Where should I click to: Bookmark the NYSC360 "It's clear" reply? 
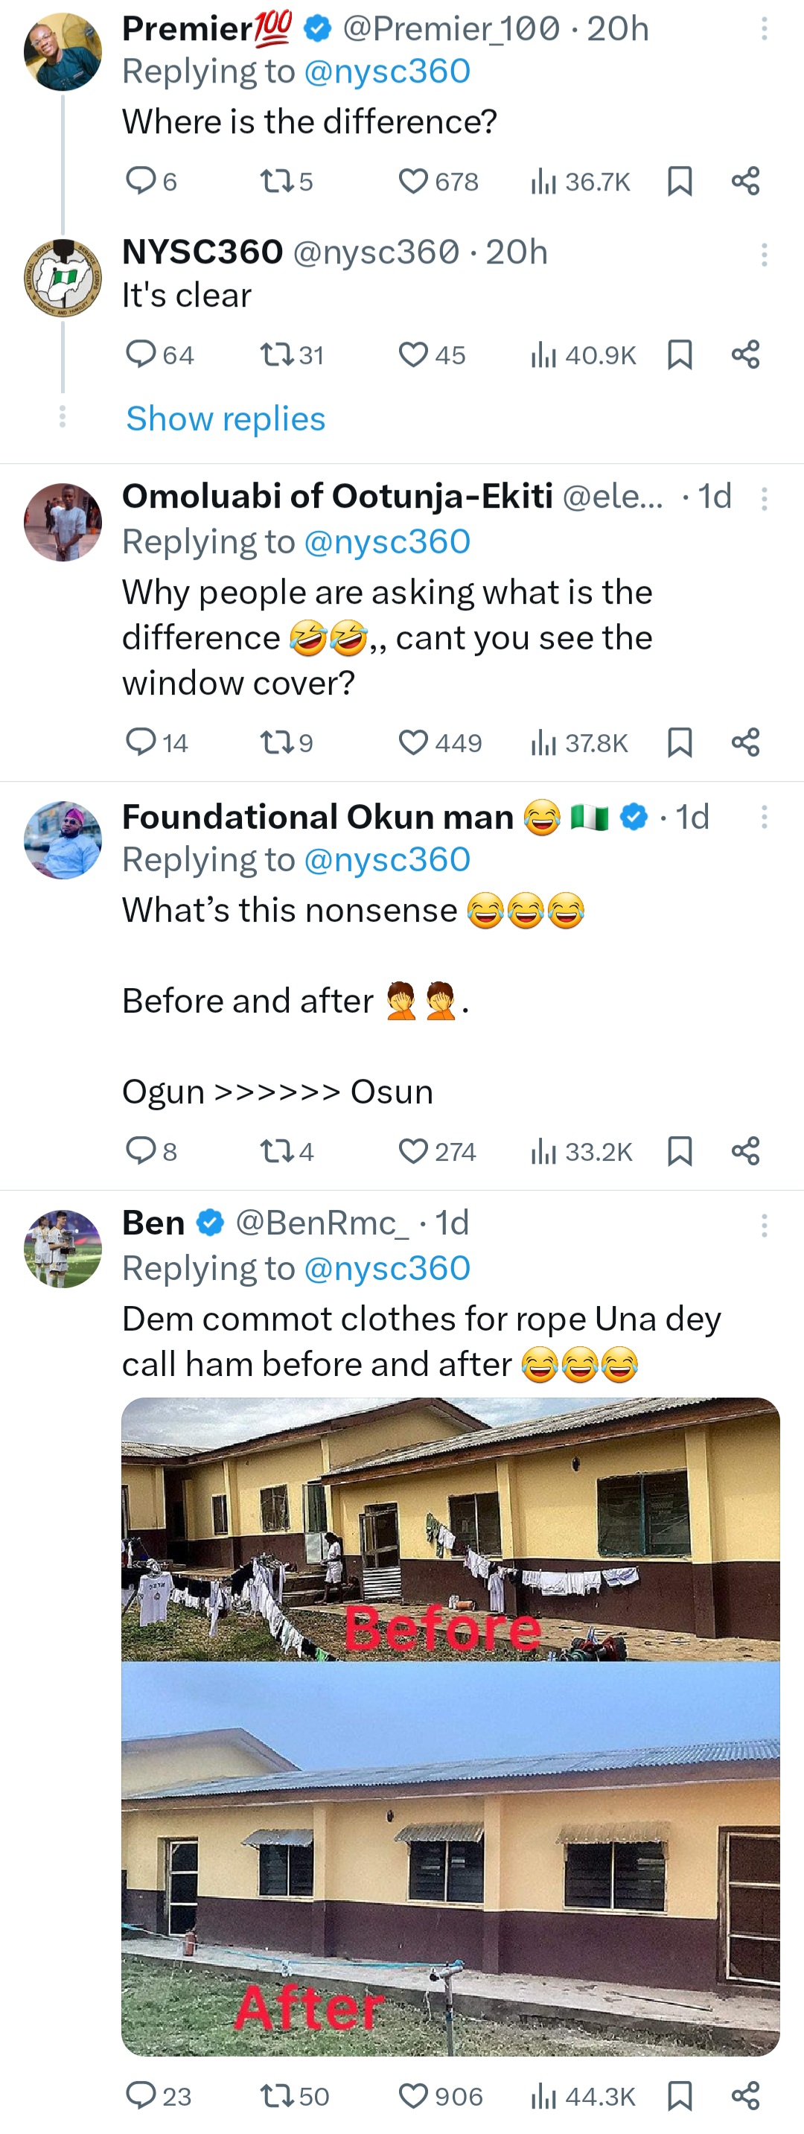pyautogui.click(x=679, y=354)
